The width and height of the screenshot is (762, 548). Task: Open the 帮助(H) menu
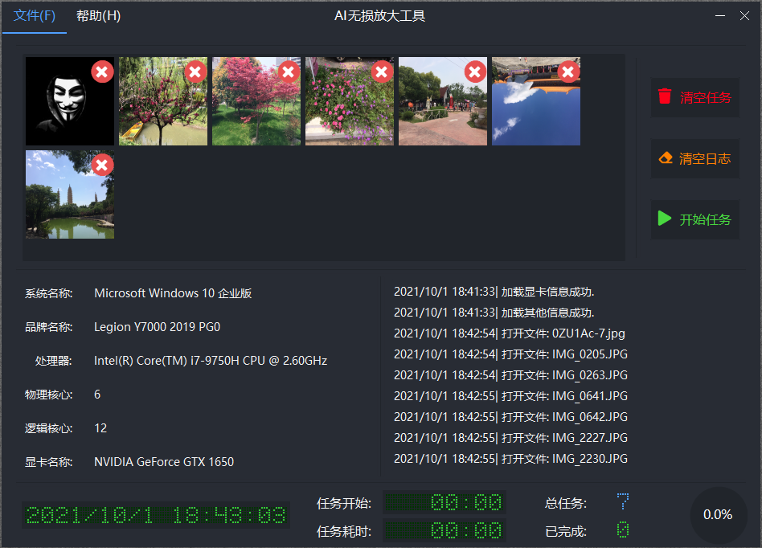[97, 15]
